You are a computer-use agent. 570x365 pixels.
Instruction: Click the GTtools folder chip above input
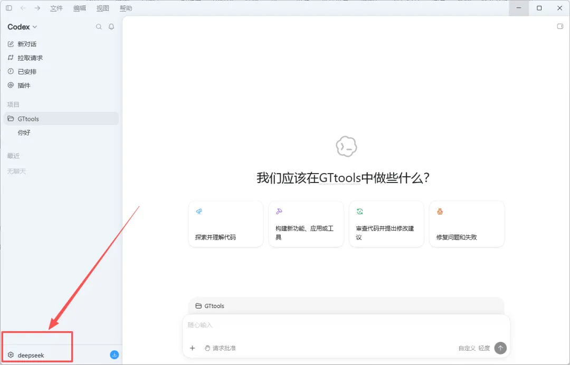pyautogui.click(x=210, y=306)
